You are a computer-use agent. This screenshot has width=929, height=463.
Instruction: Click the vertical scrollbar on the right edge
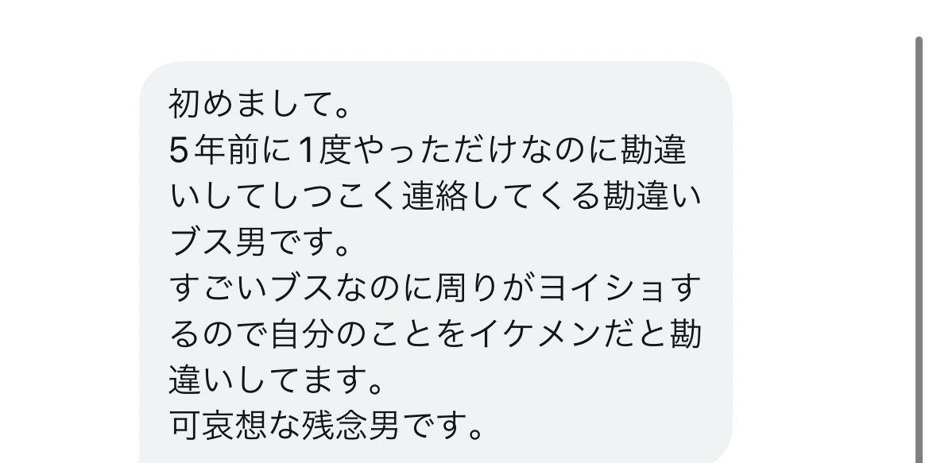pos(920,250)
